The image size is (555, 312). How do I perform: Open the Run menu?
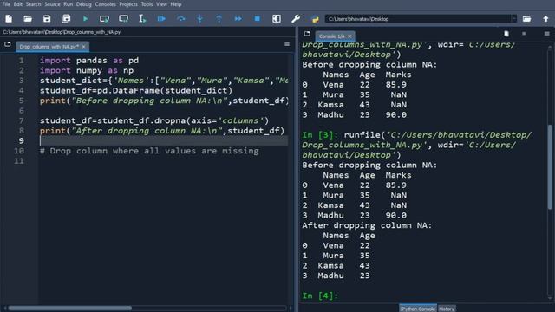(x=68, y=4)
